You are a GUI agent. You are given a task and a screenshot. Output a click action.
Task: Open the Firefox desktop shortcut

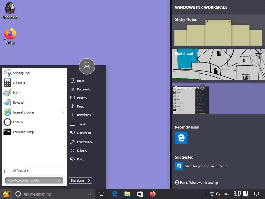(x=10, y=36)
